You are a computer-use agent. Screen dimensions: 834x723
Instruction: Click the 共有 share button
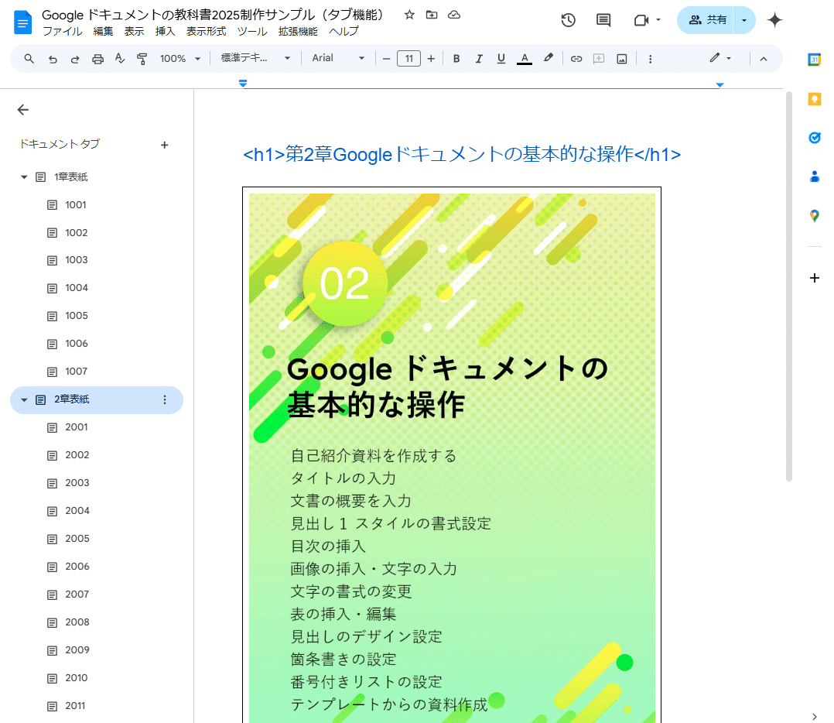(x=706, y=20)
